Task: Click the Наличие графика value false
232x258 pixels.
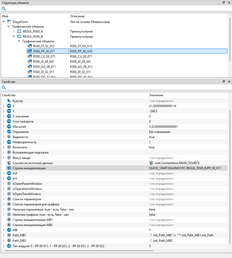Action: point(152,215)
